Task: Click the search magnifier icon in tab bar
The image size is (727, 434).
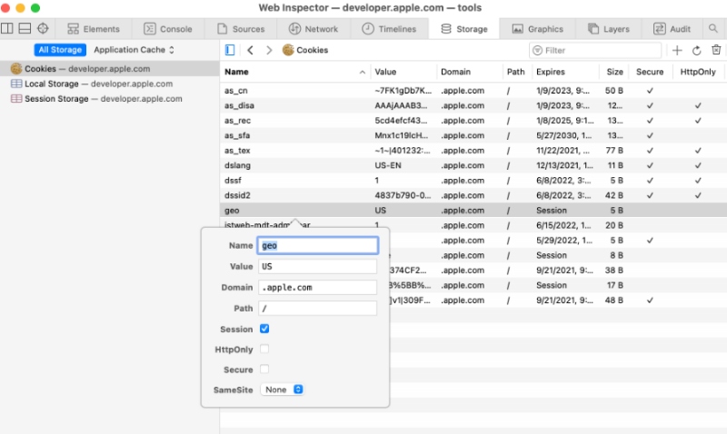Action: tap(712, 29)
